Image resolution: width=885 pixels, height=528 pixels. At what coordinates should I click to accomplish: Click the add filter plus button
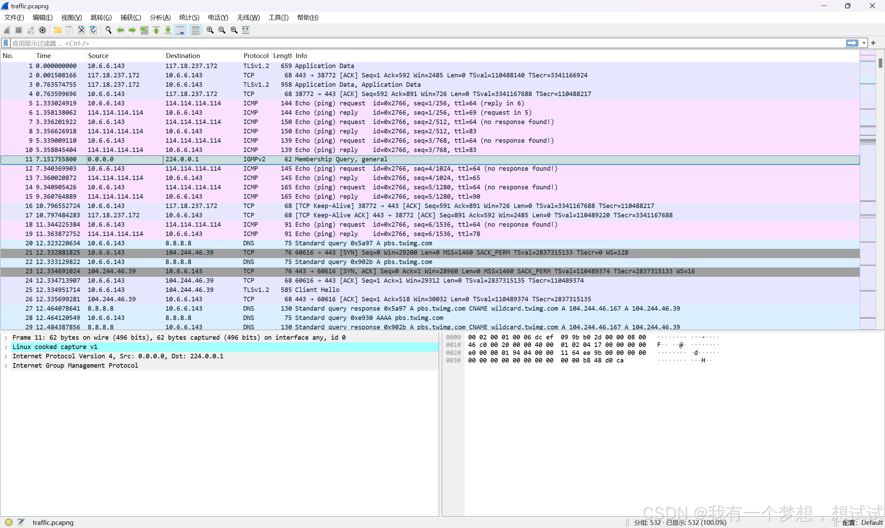point(873,43)
